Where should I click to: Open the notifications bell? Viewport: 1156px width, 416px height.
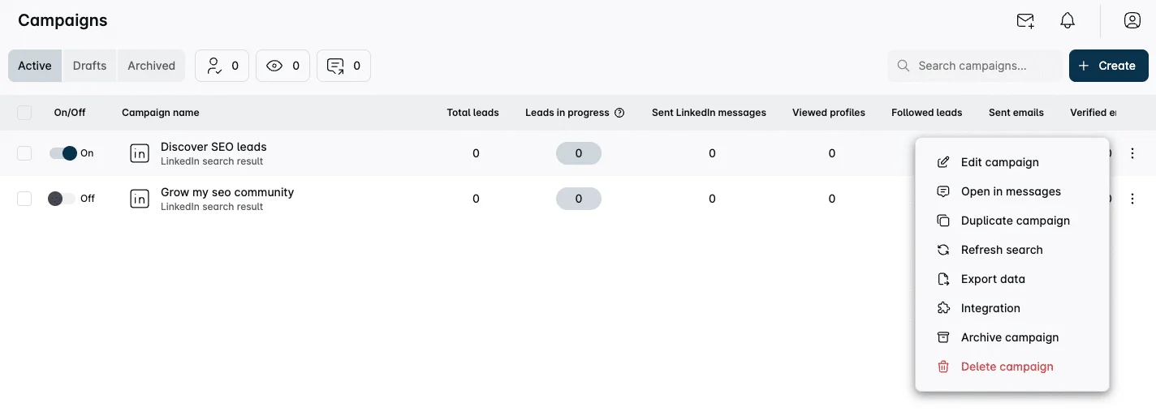[1068, 21]
